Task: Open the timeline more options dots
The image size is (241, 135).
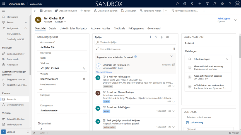Action: [x=173, y=37]
